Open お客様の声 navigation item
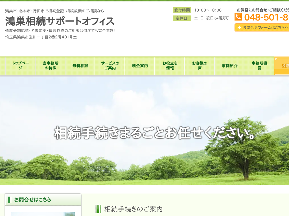The height and width of the screenshot is (216, 289). [200, 66]
